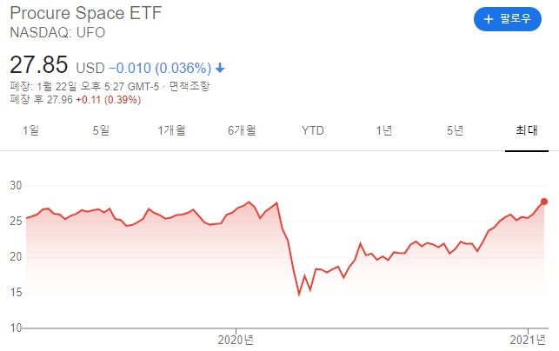The image size is (559, 351).
Task: Select the 1일 time range tab
Action: (x=31, y=130)
